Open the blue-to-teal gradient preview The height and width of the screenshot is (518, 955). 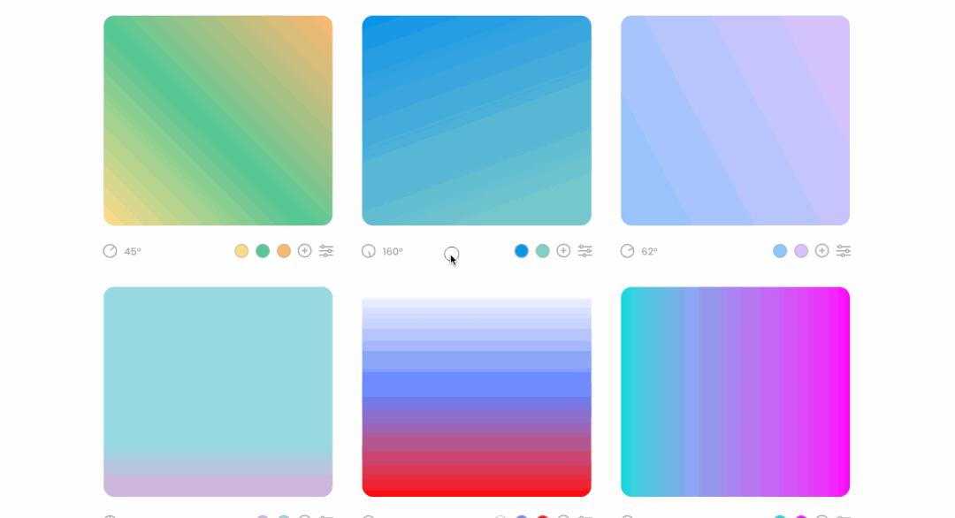[477, 120]
